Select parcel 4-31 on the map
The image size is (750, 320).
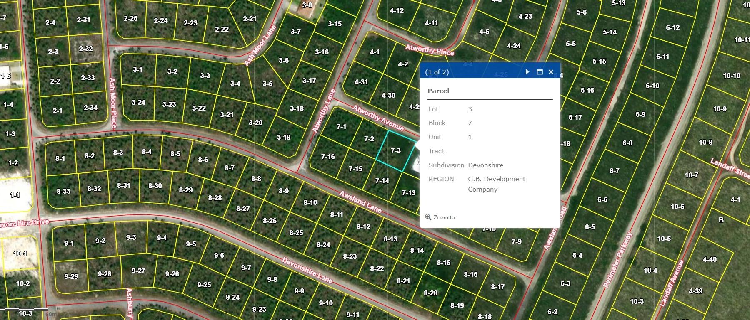(361, 82)
